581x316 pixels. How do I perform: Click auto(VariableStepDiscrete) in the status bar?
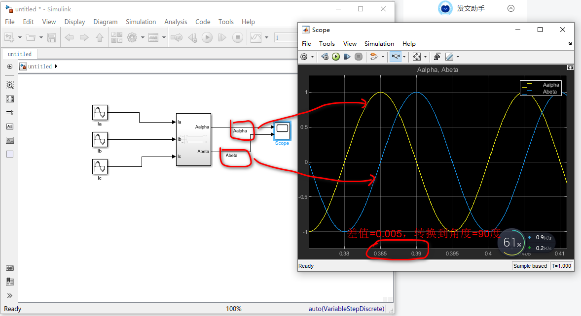346,309
